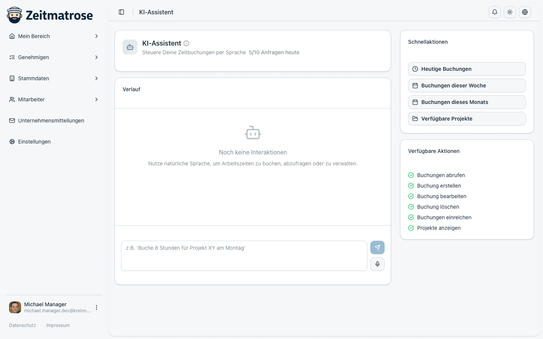Click michael.manager.dev email text
Viewport: 543px width, 339px height.
coord(57,311)
